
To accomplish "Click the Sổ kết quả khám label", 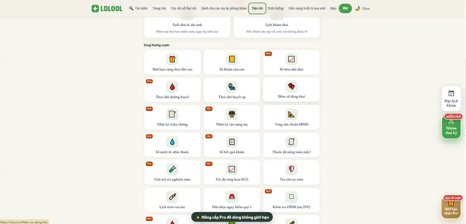I will [232, 152].
